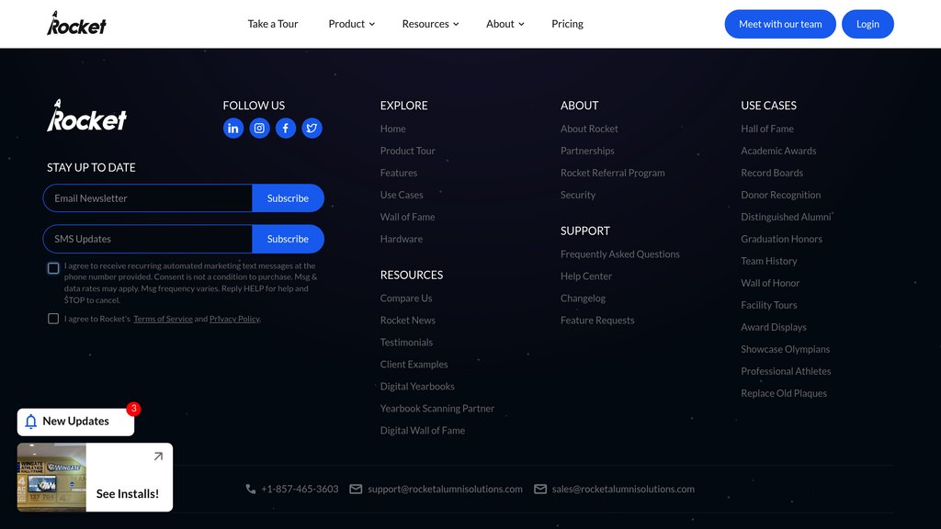
Task: Open Rocket's Instagram page icon
Action: click(259, 129)
